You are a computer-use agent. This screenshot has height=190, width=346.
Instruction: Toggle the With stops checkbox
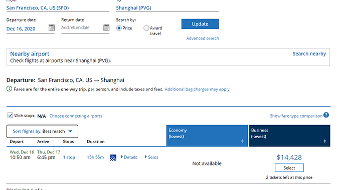click(x=10, y=115)
